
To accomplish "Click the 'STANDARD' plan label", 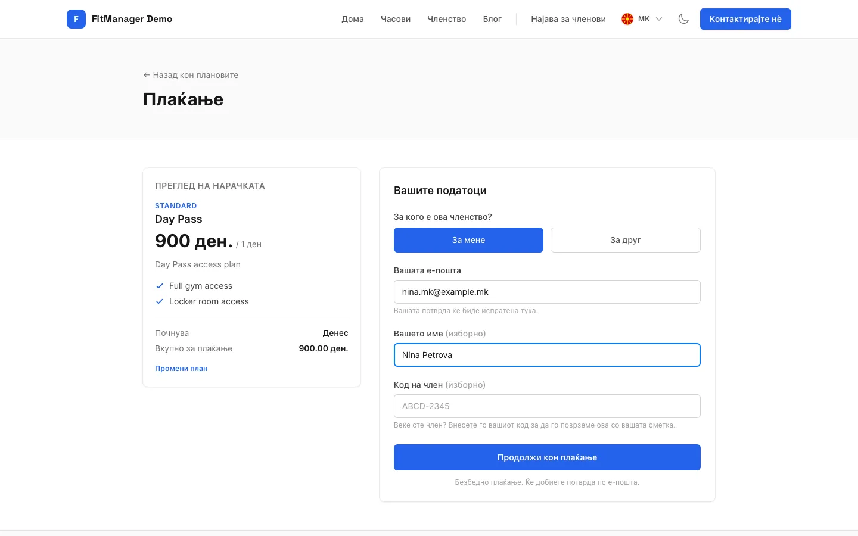I will pos(176,206).
